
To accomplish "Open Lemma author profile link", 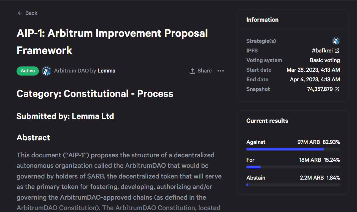I will [106, 71].
